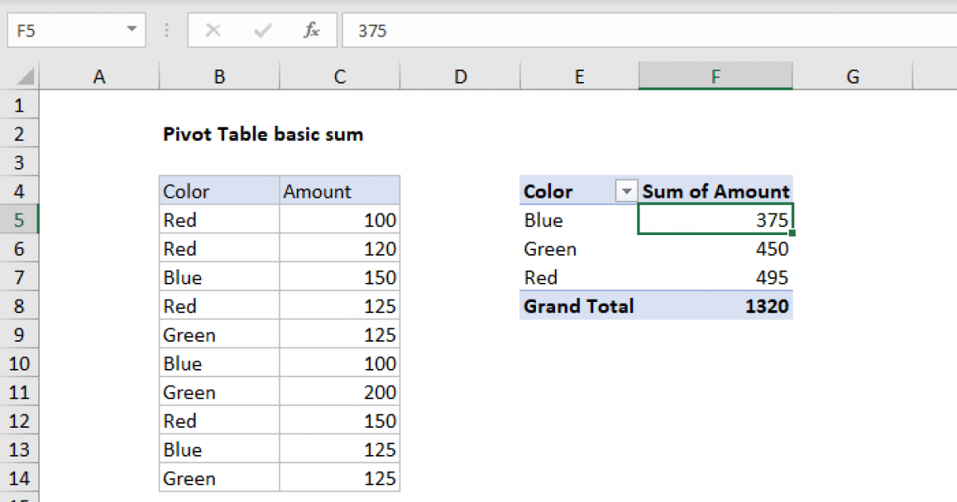Select row 5 header
957x502 pixels.
click(19, 220)
